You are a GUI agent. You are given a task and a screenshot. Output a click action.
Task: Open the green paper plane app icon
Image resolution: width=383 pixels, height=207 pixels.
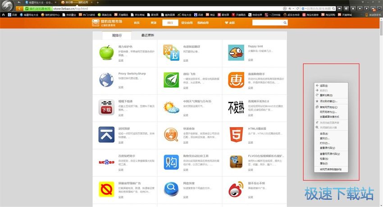pyautogui.click(x=171, y=80)
